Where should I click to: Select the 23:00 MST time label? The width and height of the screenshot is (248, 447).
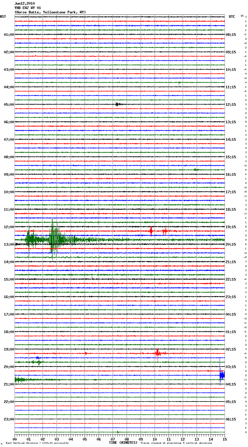[9, 419]
